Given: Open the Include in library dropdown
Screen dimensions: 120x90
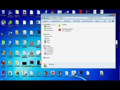Looking at the screenshot, I should pyautogui.click(x=56, y=21).
